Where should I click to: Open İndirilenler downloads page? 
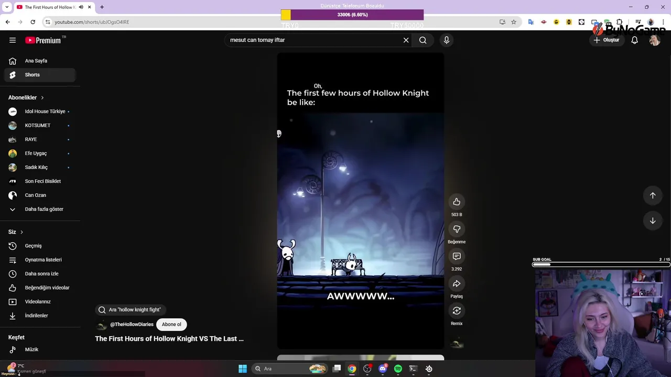coord(40,316)
